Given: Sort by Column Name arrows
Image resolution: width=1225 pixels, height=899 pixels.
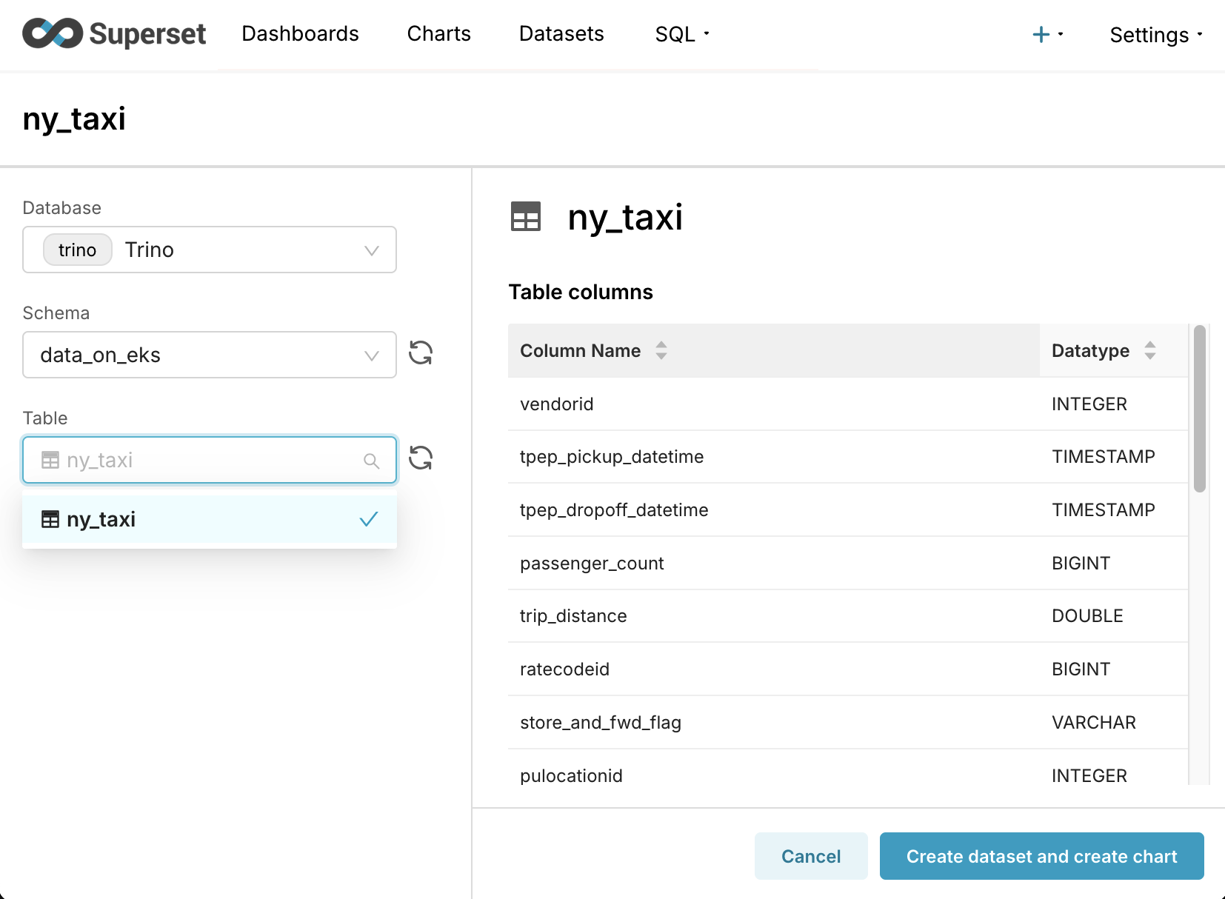Looking at the screenshot, I should click(x=661, y=350).
